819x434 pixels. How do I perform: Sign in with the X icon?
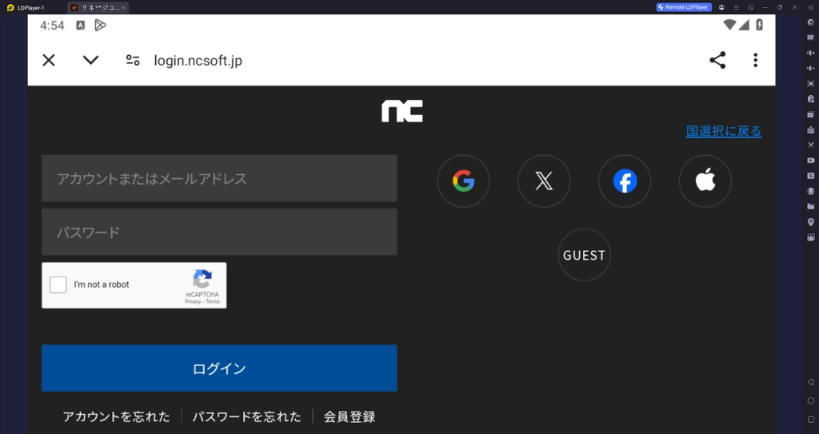(x=544, y=181)
